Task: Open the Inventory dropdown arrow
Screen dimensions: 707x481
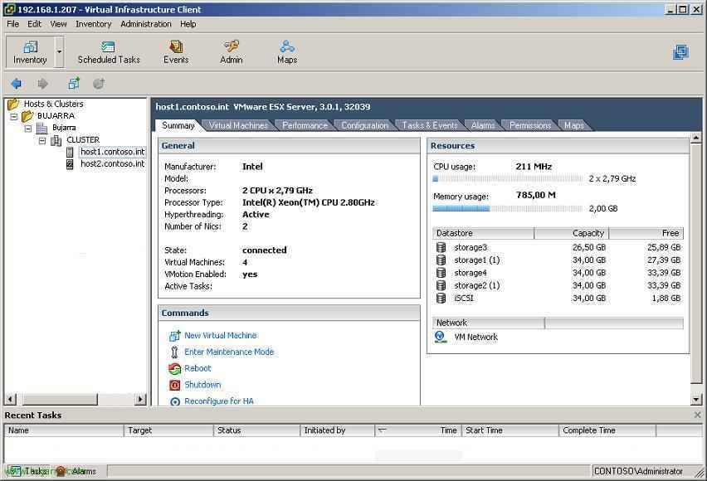Action: (59, 52)
